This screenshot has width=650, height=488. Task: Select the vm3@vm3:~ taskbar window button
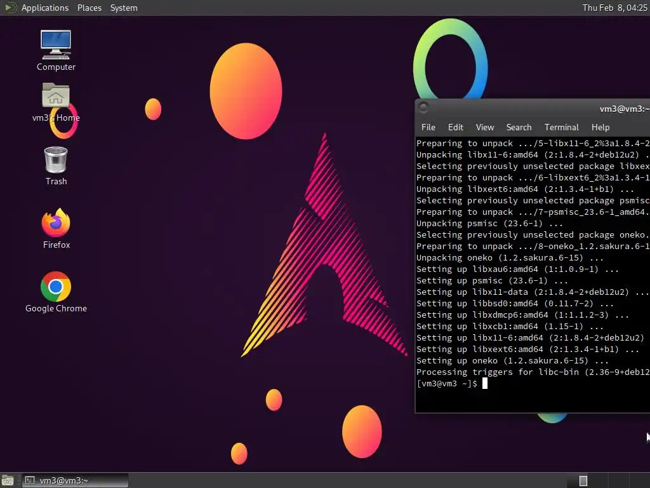point(75,480)
